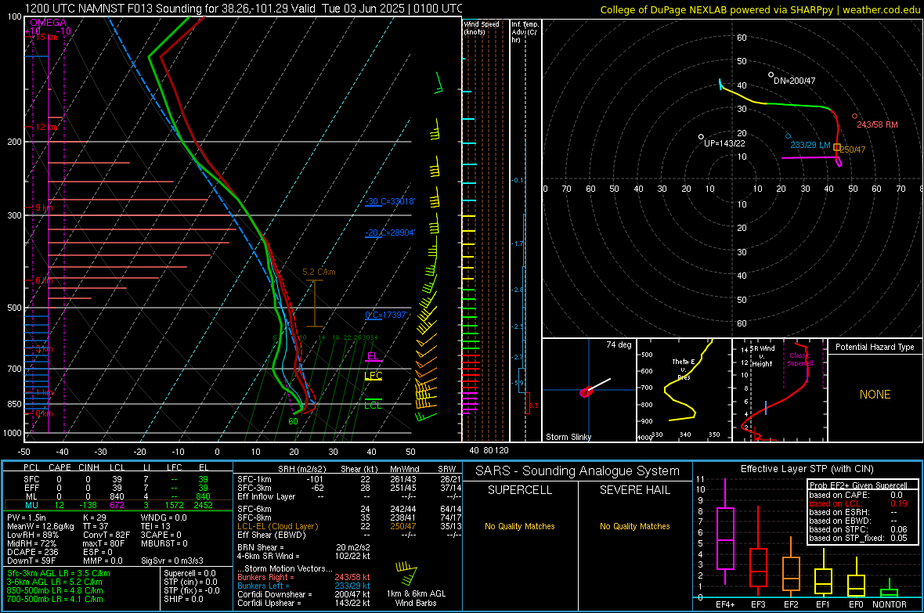Click the '-30 C=33018' height label
The image size is (924, 613).
click(390, 201)
